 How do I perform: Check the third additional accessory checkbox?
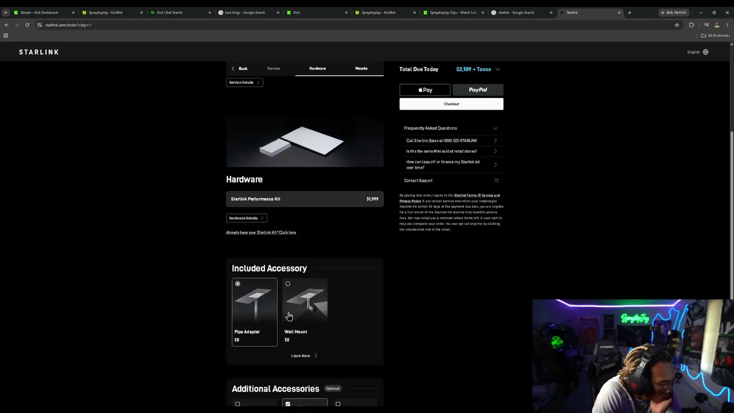(x=338, y=404)
